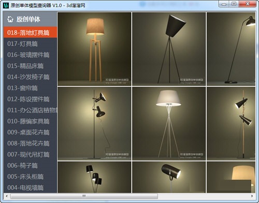Click the horizontal scrollbar left arrow
259x203 pixels.
coord(7,196)
